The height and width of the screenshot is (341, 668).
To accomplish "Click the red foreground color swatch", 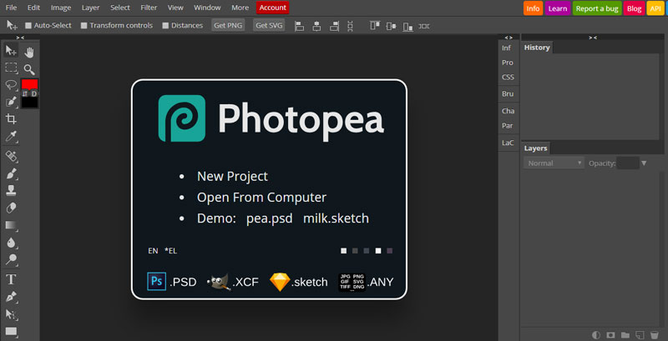I will tap(30, 84).
